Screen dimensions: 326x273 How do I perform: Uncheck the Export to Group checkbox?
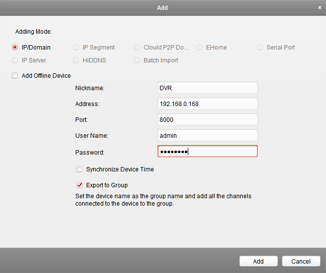(79, 185)
